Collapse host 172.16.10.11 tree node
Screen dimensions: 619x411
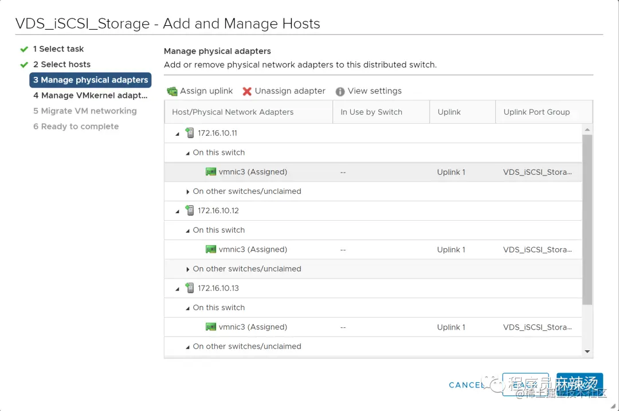178,134
